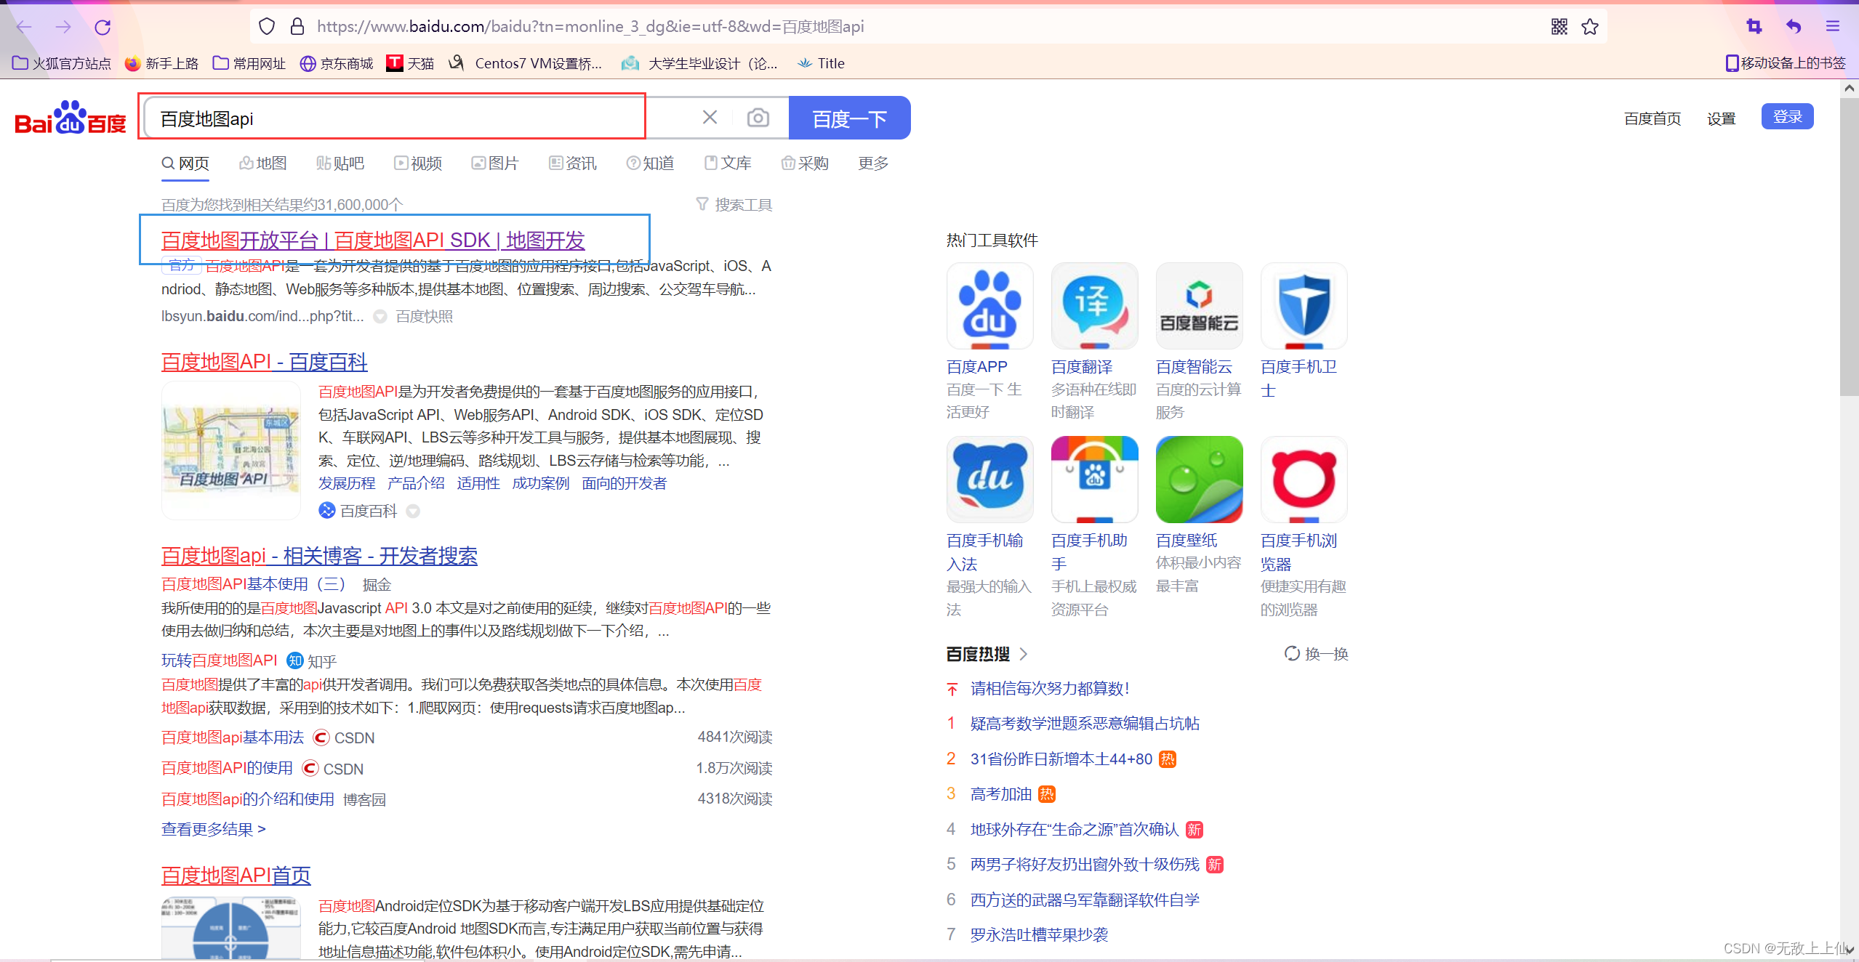Open the QR code icon in address bar

pyautogui.click(x=1559, y=27)
